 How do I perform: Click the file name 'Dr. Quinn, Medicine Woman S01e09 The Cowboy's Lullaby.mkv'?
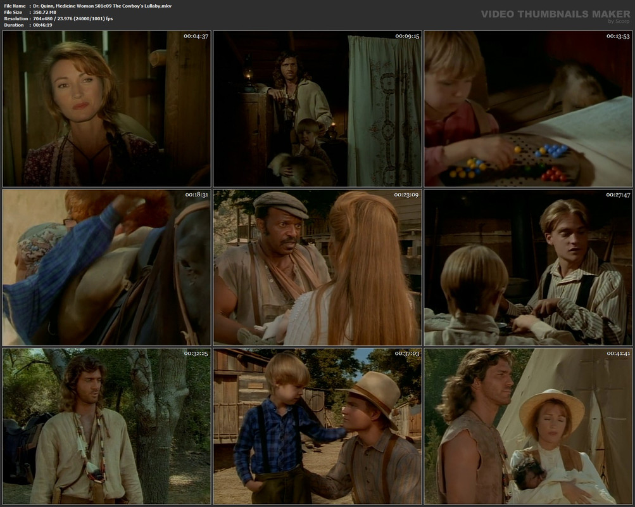[x=103, y=6]
